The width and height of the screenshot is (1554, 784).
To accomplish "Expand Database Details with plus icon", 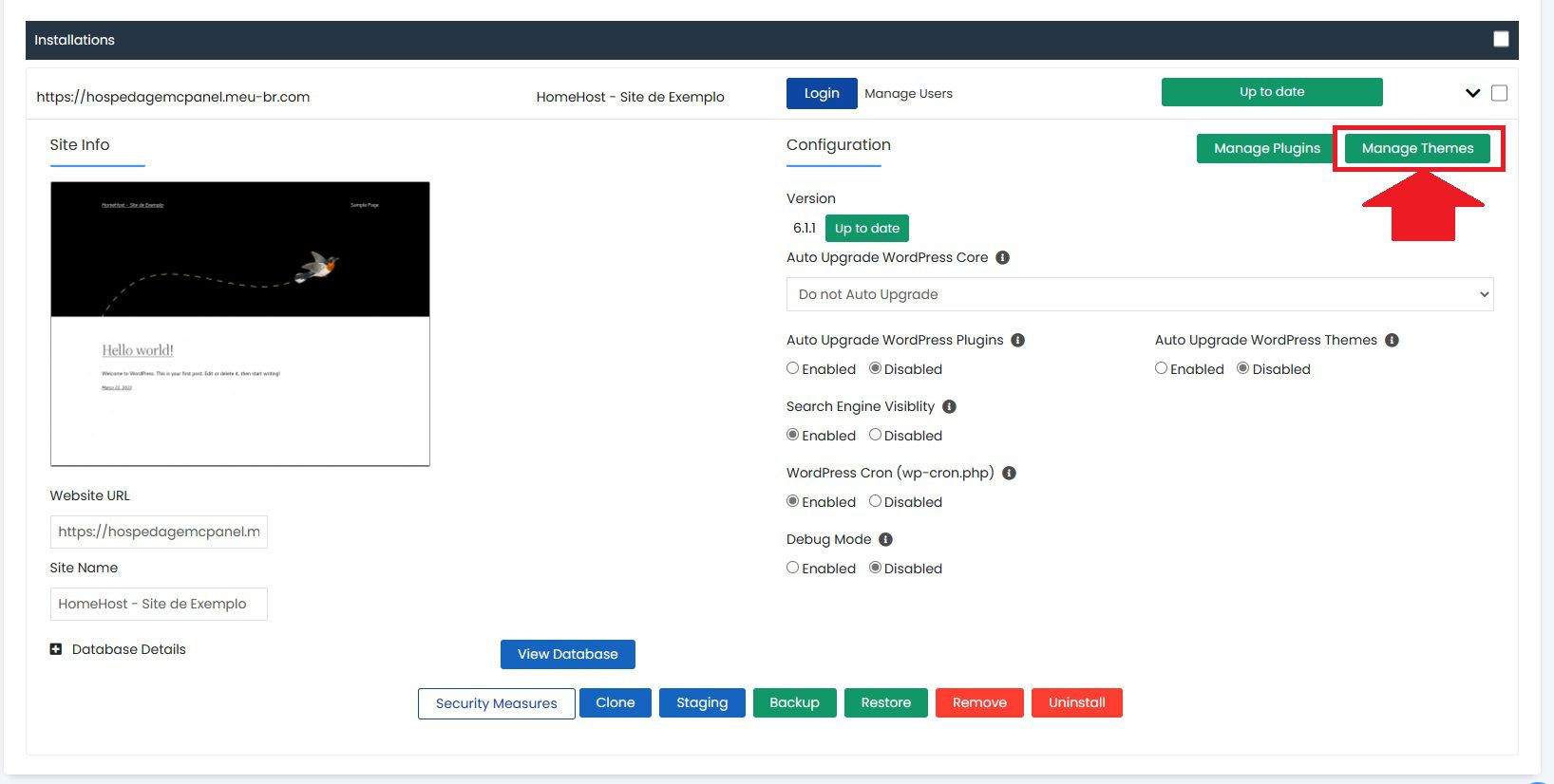I will (x=56, y=649).
